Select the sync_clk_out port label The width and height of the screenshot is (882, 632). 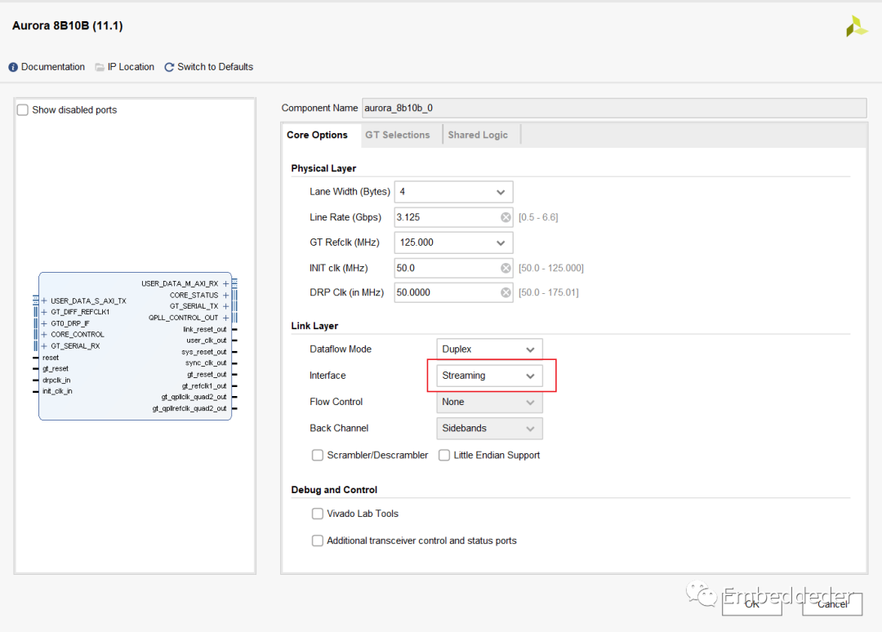tap(206, 363)
